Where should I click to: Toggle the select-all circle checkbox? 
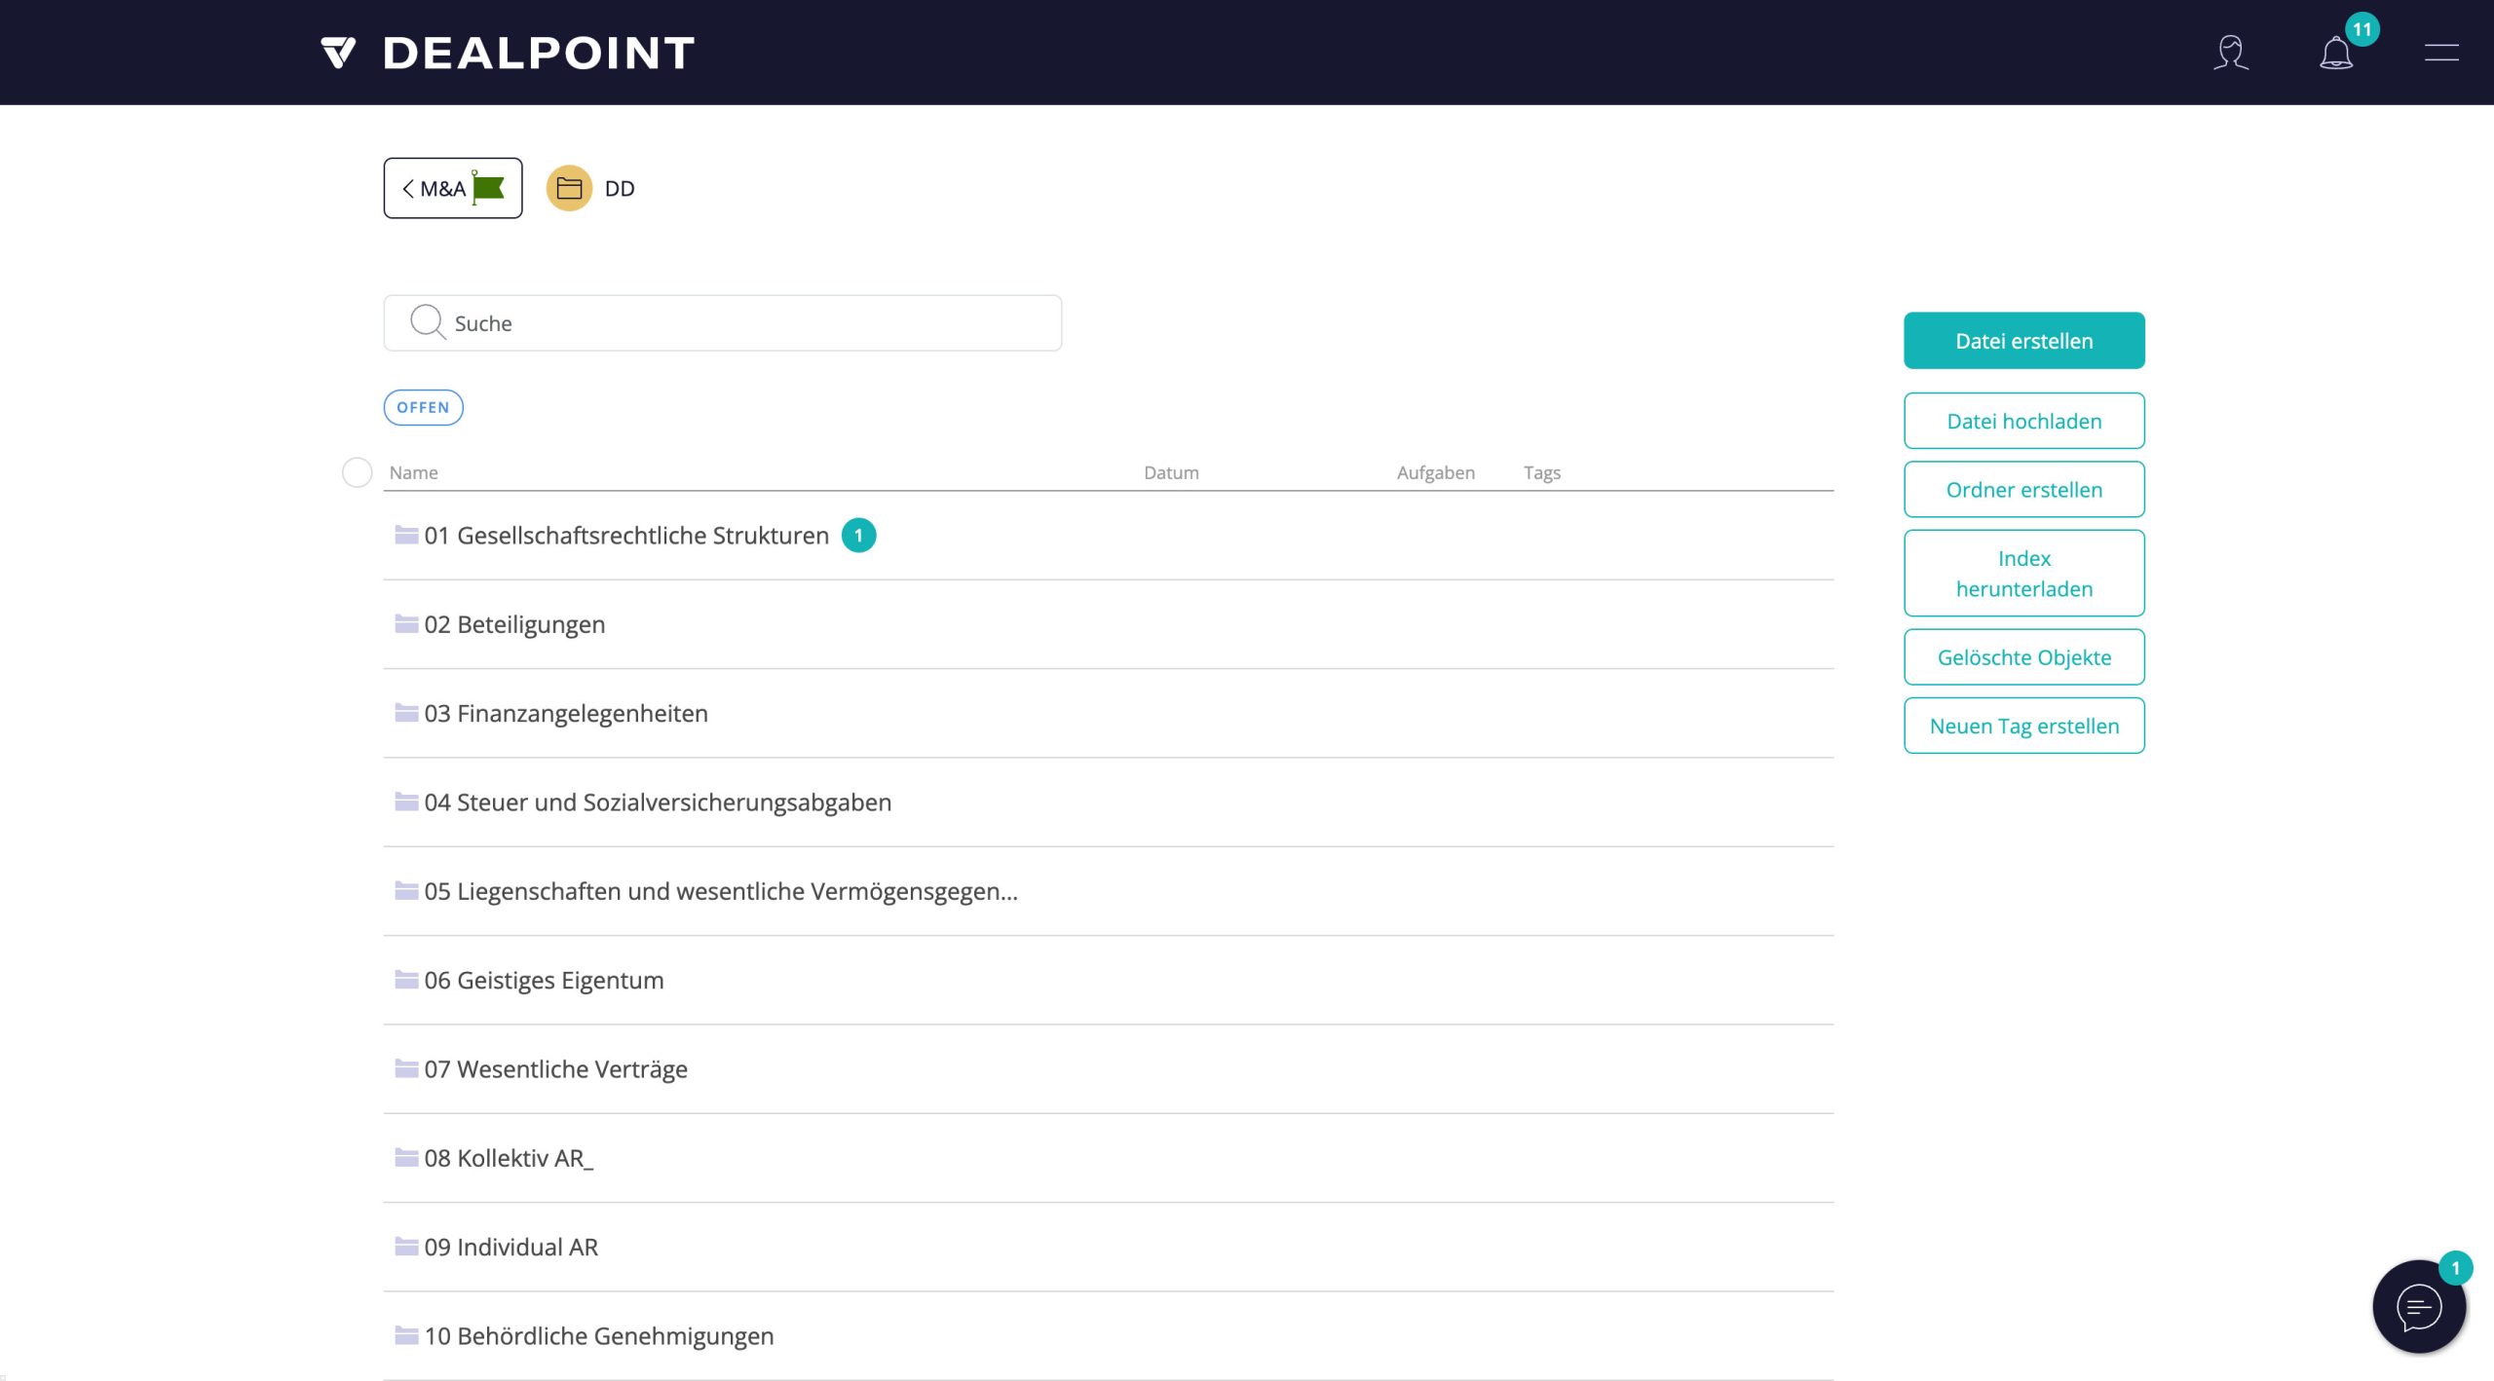pyautogui.click(x=358, y=472)
